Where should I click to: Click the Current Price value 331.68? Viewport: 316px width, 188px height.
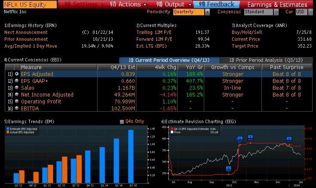click(304, 39)
